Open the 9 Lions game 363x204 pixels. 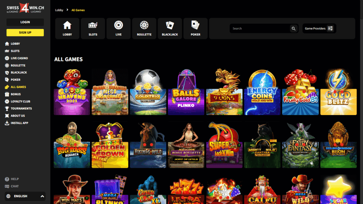tap(224, 92)
